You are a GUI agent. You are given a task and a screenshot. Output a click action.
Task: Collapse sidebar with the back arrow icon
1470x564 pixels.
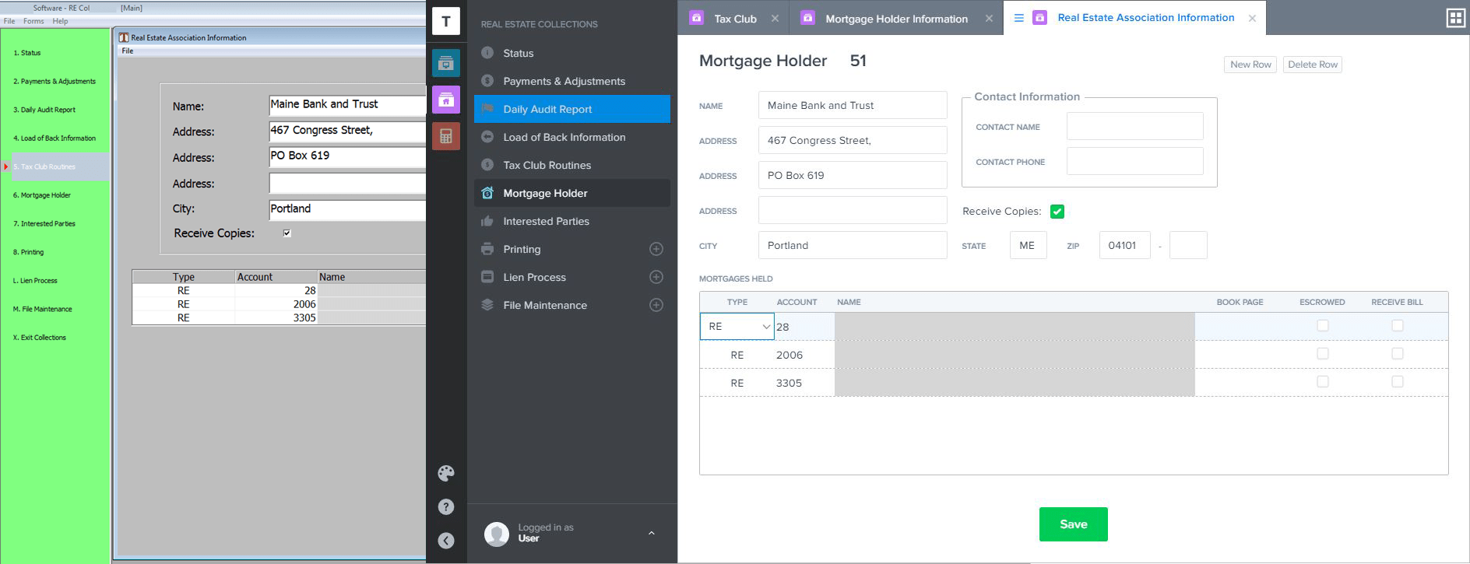(446, 541)
